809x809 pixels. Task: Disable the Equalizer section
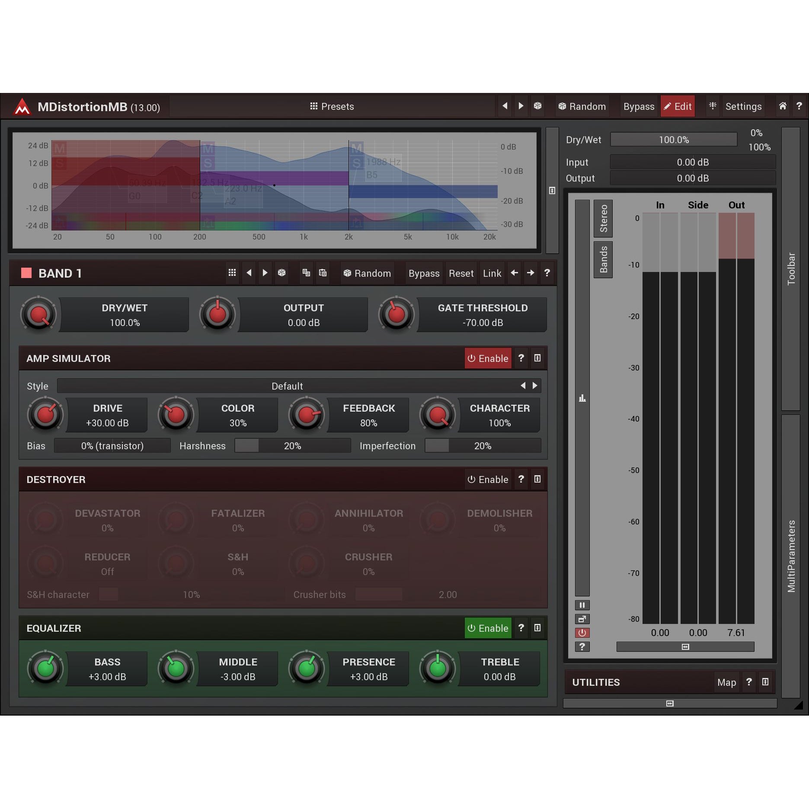[488, 628]
